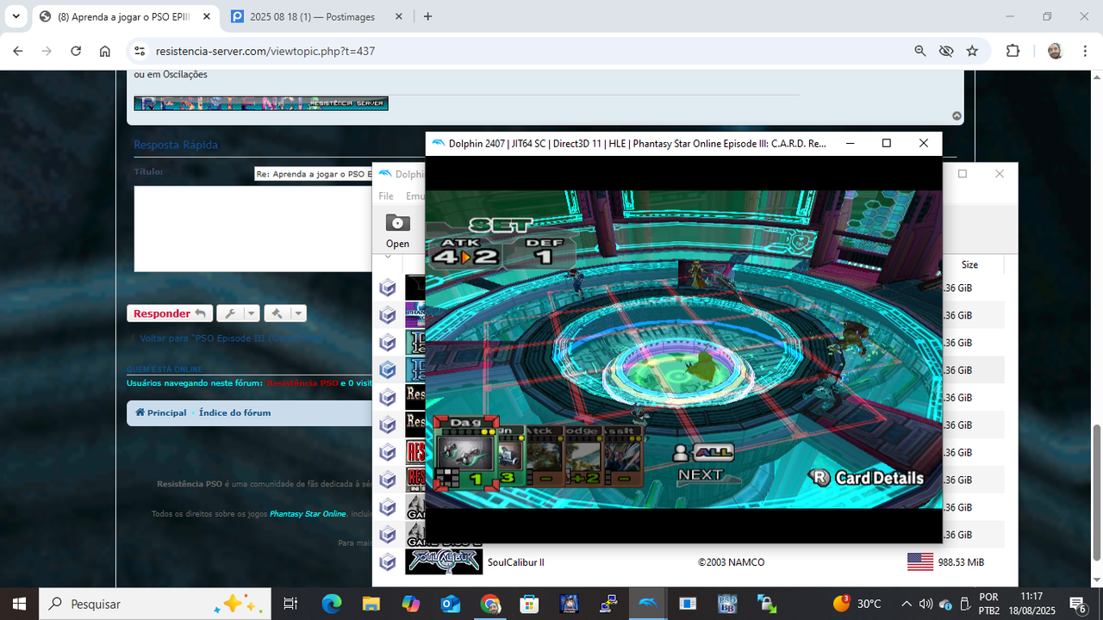Switch to the Aprenda a jogar o PSO tab
The image size is (1103, 620).
123,16
